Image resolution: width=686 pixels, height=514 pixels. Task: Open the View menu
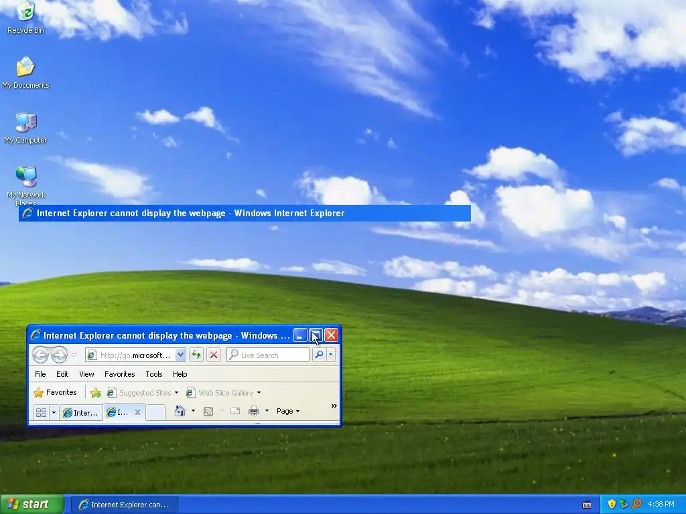click(x=86, y=374)
